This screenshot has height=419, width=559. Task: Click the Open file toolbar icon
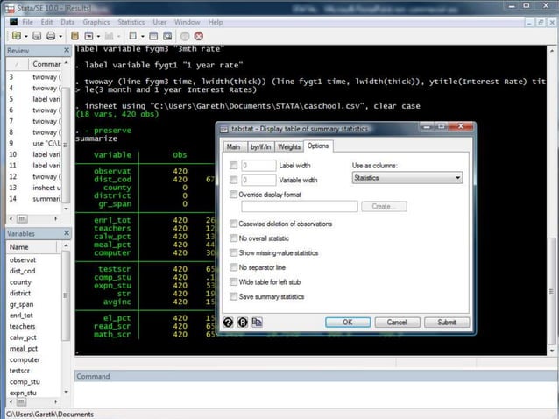tap(17, 36)
